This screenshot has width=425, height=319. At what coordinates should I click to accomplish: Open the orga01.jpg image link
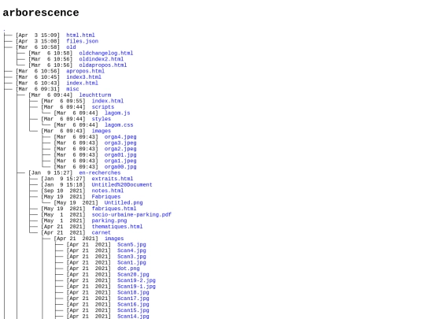(x=120, y=155)
